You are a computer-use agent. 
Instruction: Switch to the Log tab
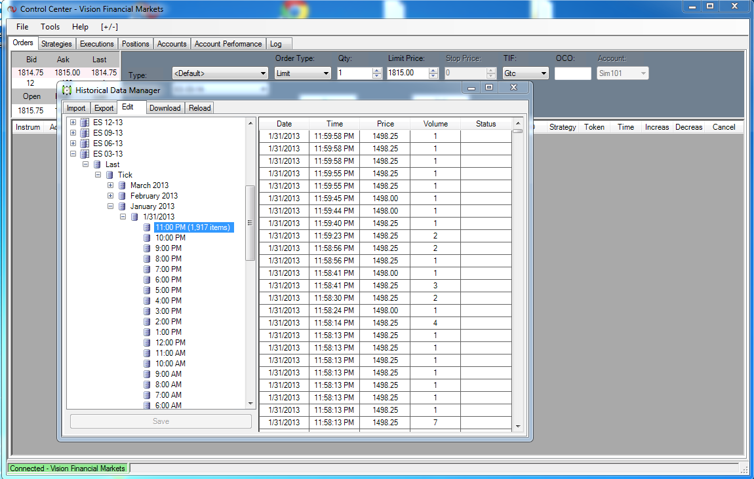[275, 44]
